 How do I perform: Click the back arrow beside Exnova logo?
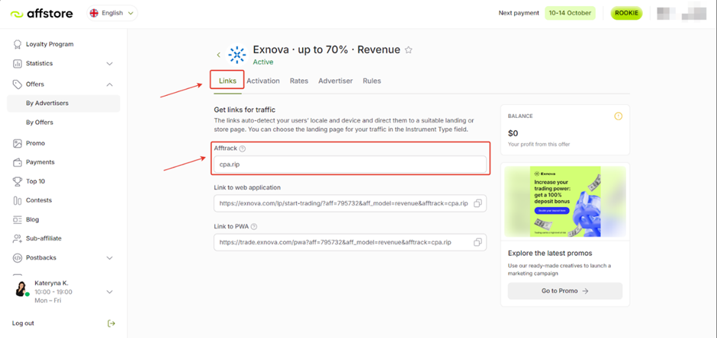219,55
